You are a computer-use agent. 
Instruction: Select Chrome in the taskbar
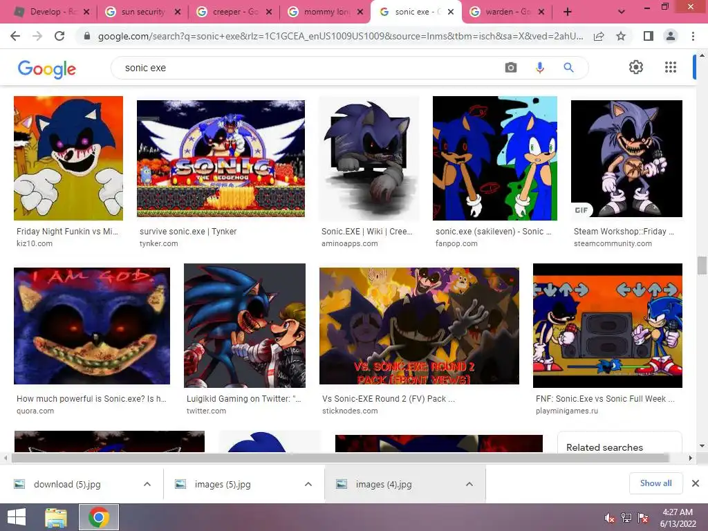click(99, 517)
